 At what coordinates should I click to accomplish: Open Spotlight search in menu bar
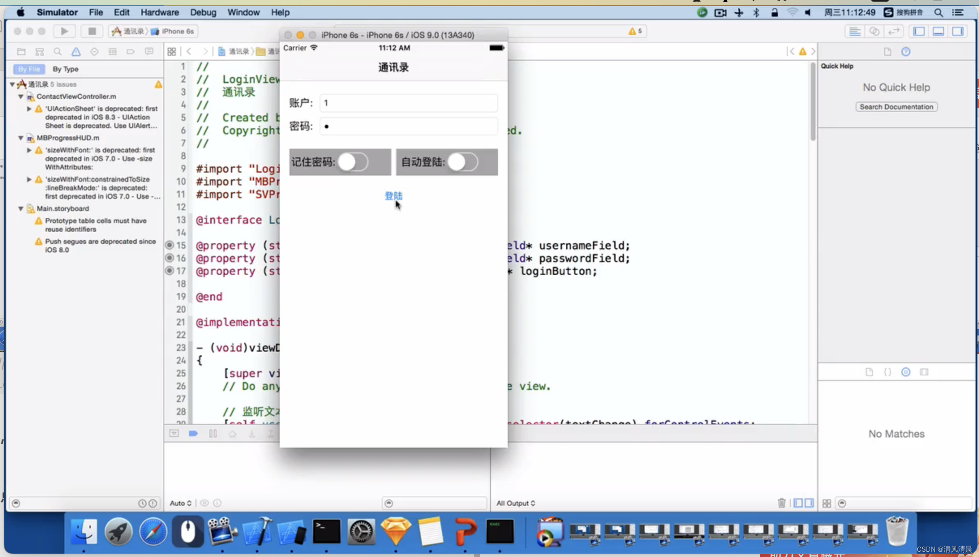pyautogui.click(x=938, y=13)
